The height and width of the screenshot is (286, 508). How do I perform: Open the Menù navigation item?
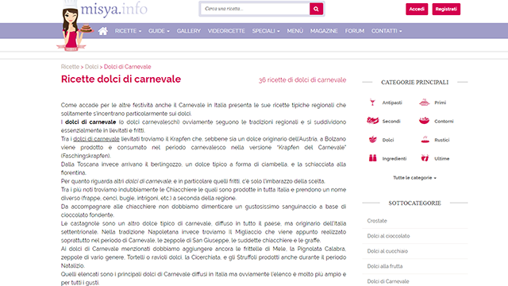294,31
